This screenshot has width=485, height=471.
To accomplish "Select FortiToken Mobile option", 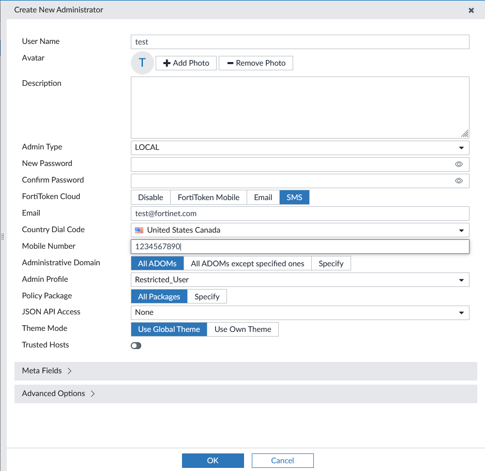I will 208,197.
